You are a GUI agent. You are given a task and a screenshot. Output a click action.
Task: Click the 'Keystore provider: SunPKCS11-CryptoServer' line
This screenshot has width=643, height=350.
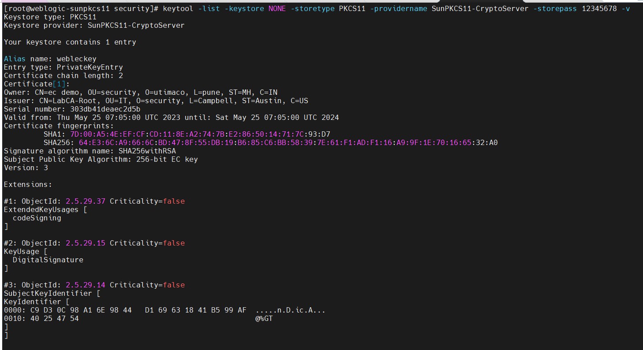94,26
